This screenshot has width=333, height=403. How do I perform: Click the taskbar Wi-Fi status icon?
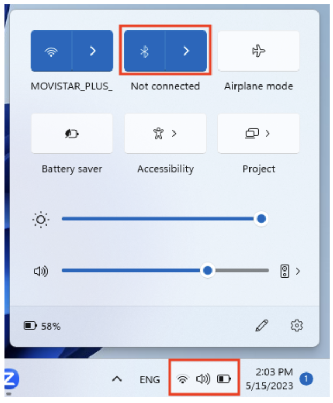coord(183,379)
